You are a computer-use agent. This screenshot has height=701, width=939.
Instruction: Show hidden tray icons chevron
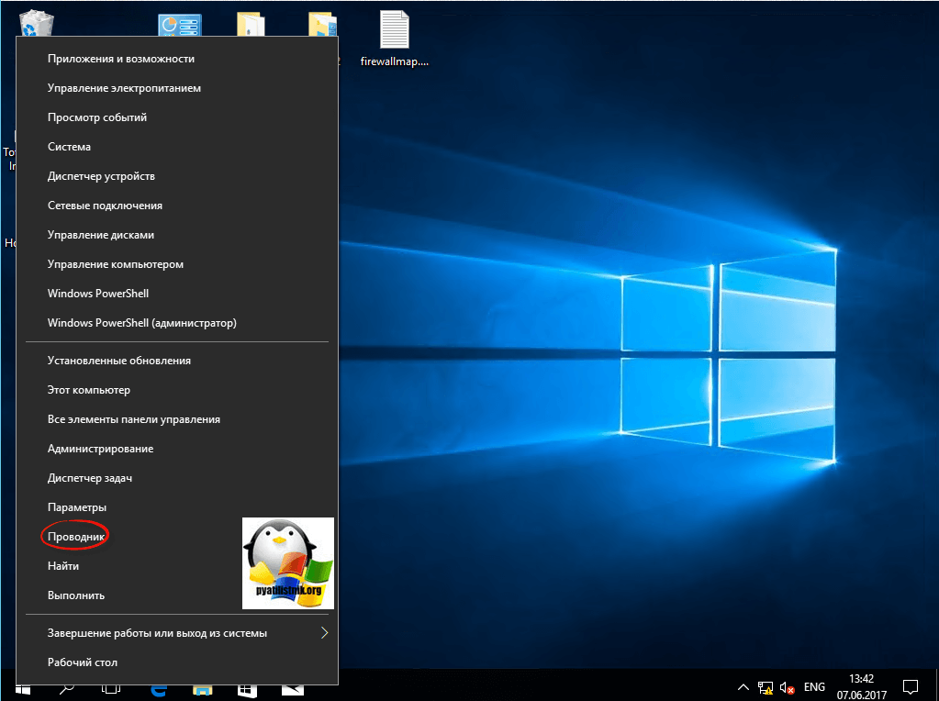point(743,686)
